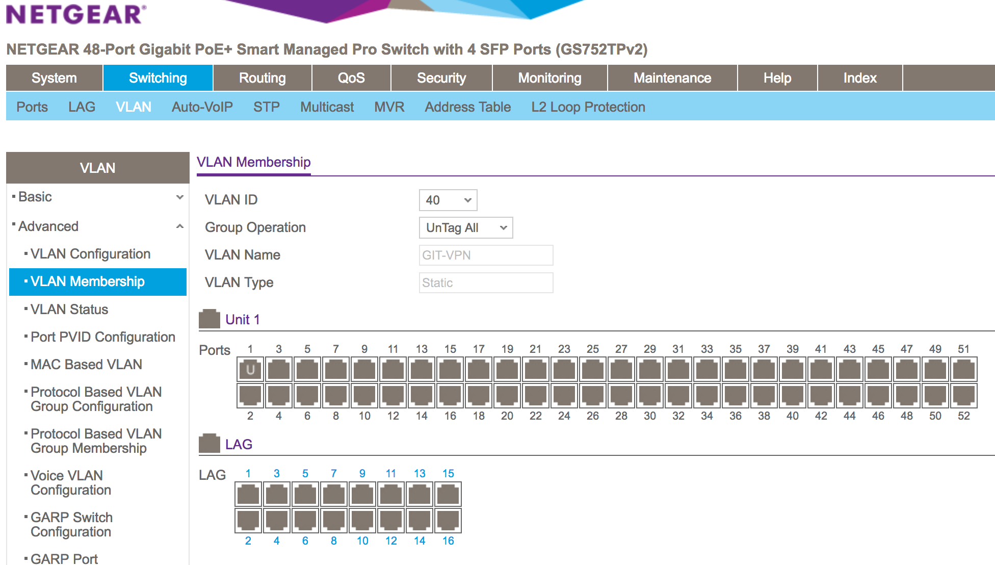Toggle port 13 VLAN membership
The image size is (995, 565).
pos(422,370)
